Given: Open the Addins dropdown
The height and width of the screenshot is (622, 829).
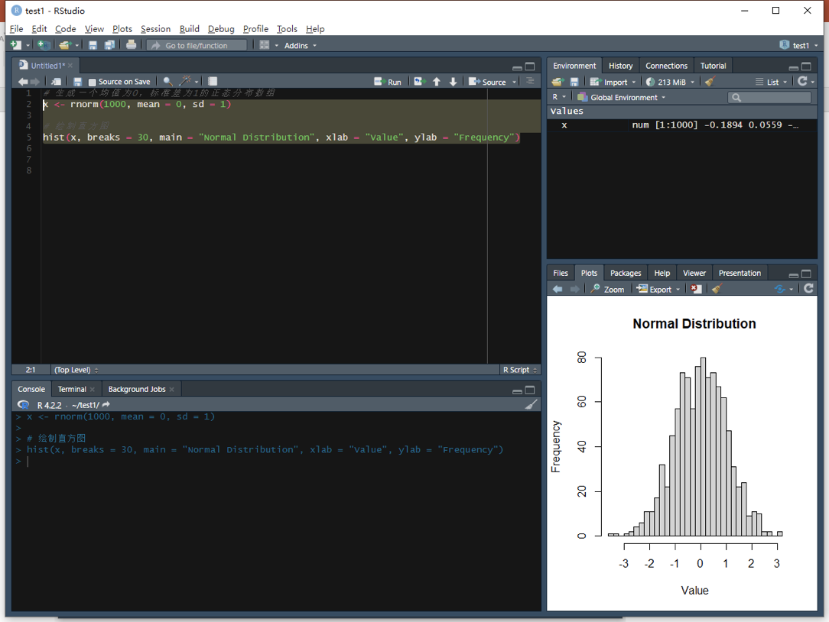Looking at the screenshot, I should click(x=300, y=45).
